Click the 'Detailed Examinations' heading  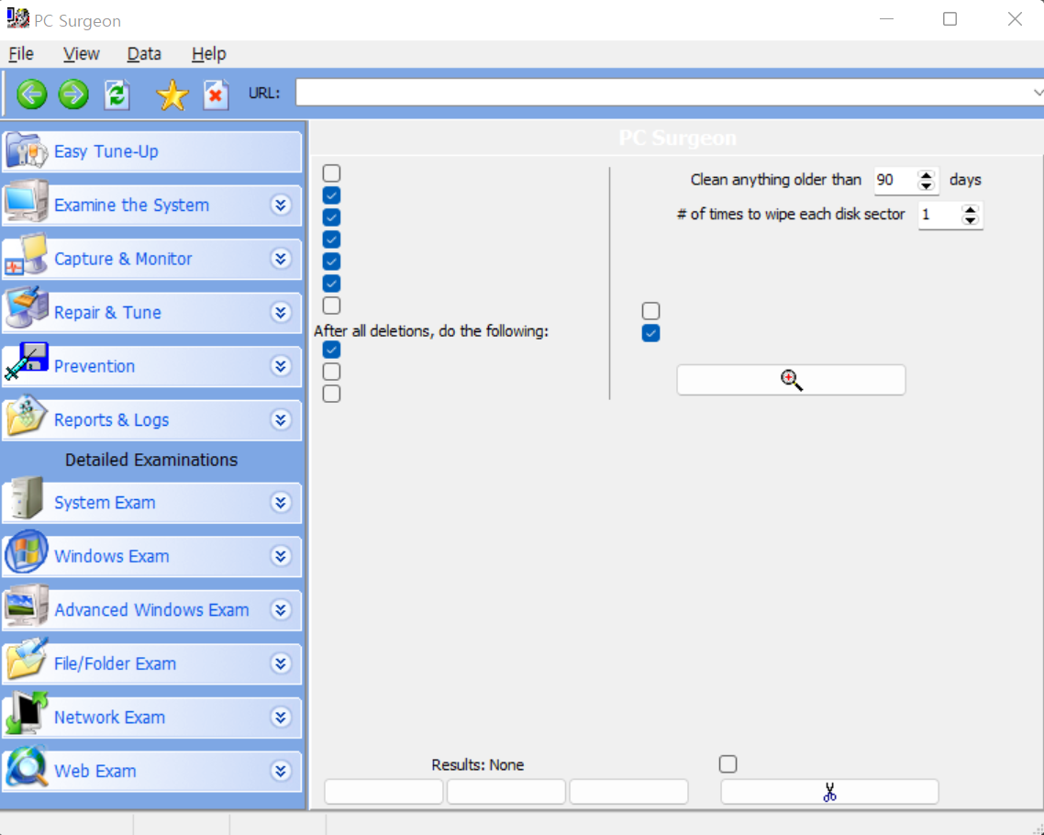[x=151, y=460]
